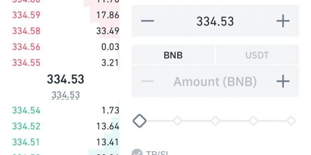The image size is (311, 155).
Task: Increase BNB amount using plus icon
Action: [283, 81]
